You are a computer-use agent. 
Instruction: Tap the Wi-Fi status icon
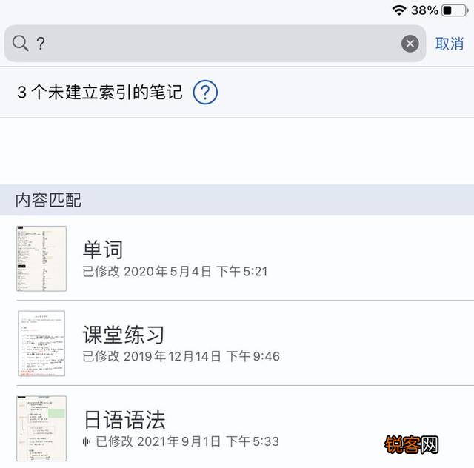399,10
